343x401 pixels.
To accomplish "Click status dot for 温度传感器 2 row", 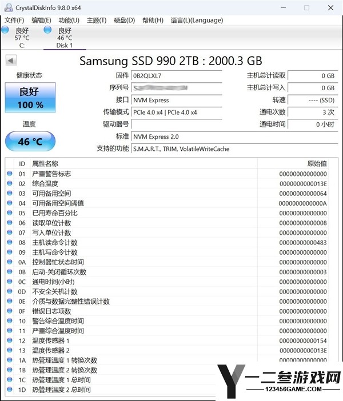I will (10, 350).
